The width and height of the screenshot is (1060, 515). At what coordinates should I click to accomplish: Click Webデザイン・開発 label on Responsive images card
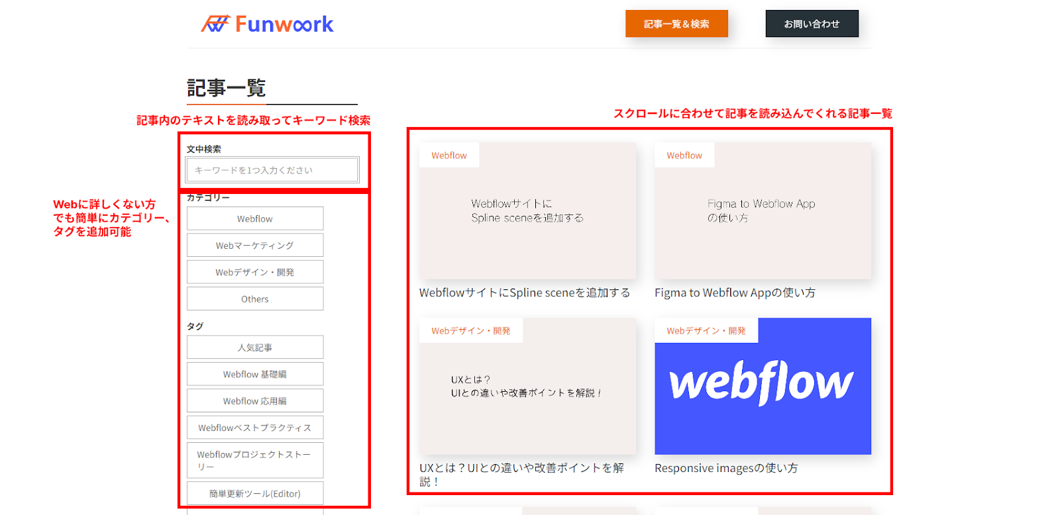pos(706,330)
